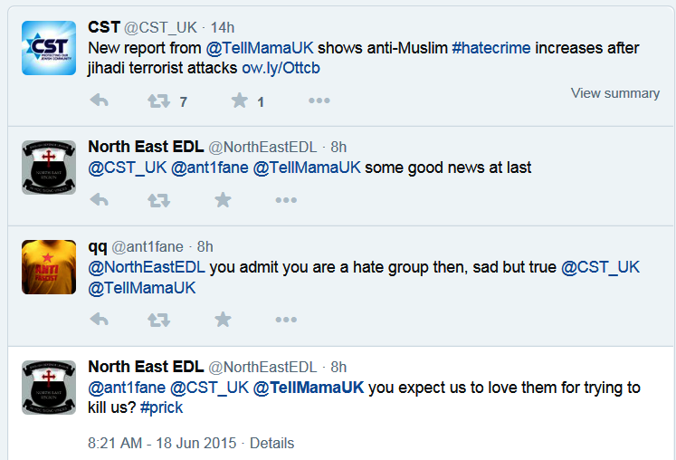Retweet the CST hate crime report tweet
The width and height of the screenshot is (676, 460).
(x=158, y=101)
